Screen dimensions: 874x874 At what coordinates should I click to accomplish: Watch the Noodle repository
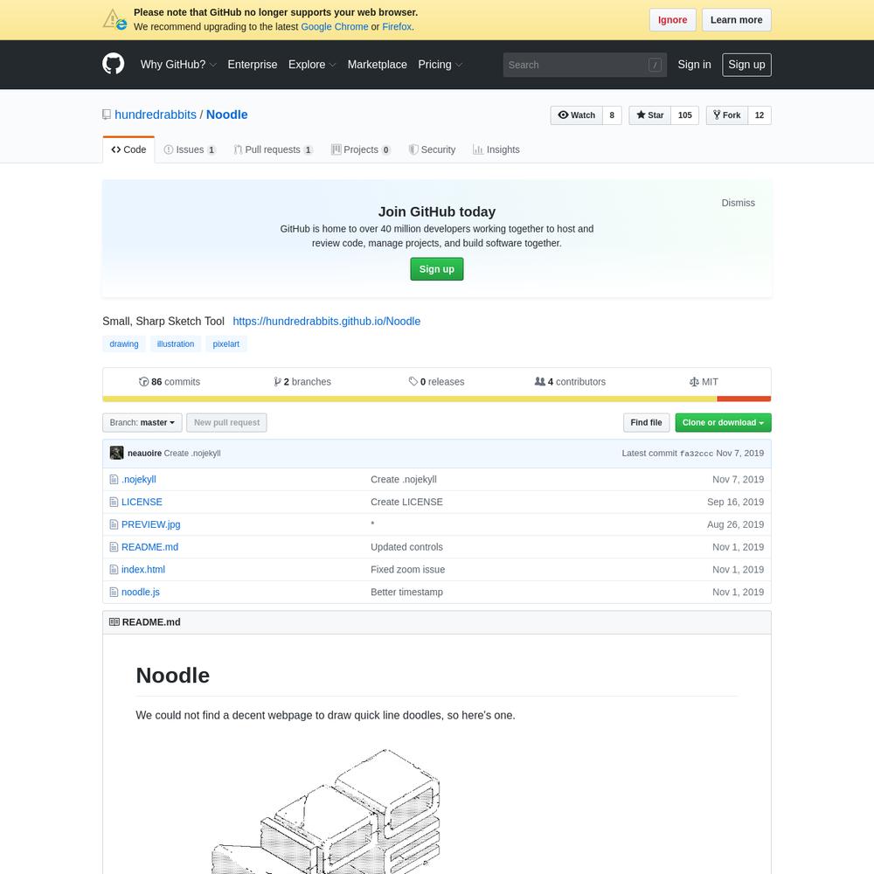click(577, 115)
